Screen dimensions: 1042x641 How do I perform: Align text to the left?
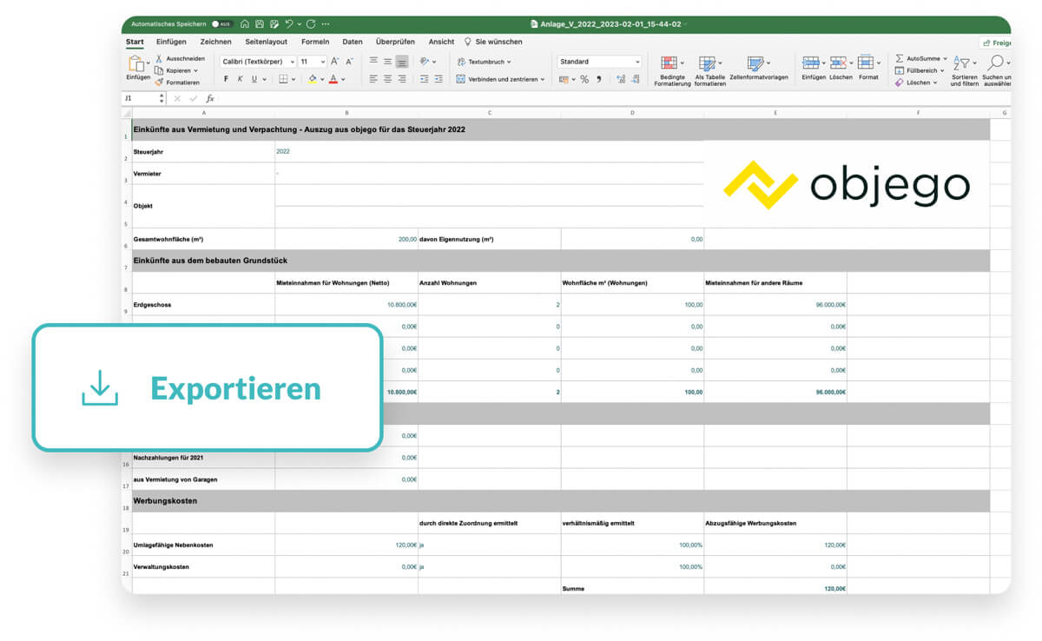tap(373, 79)
